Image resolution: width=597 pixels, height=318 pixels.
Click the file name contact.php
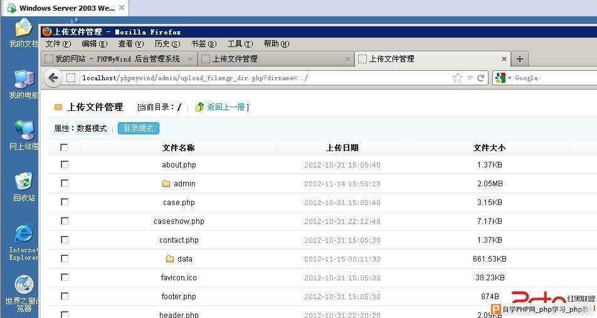pos(179,240)
